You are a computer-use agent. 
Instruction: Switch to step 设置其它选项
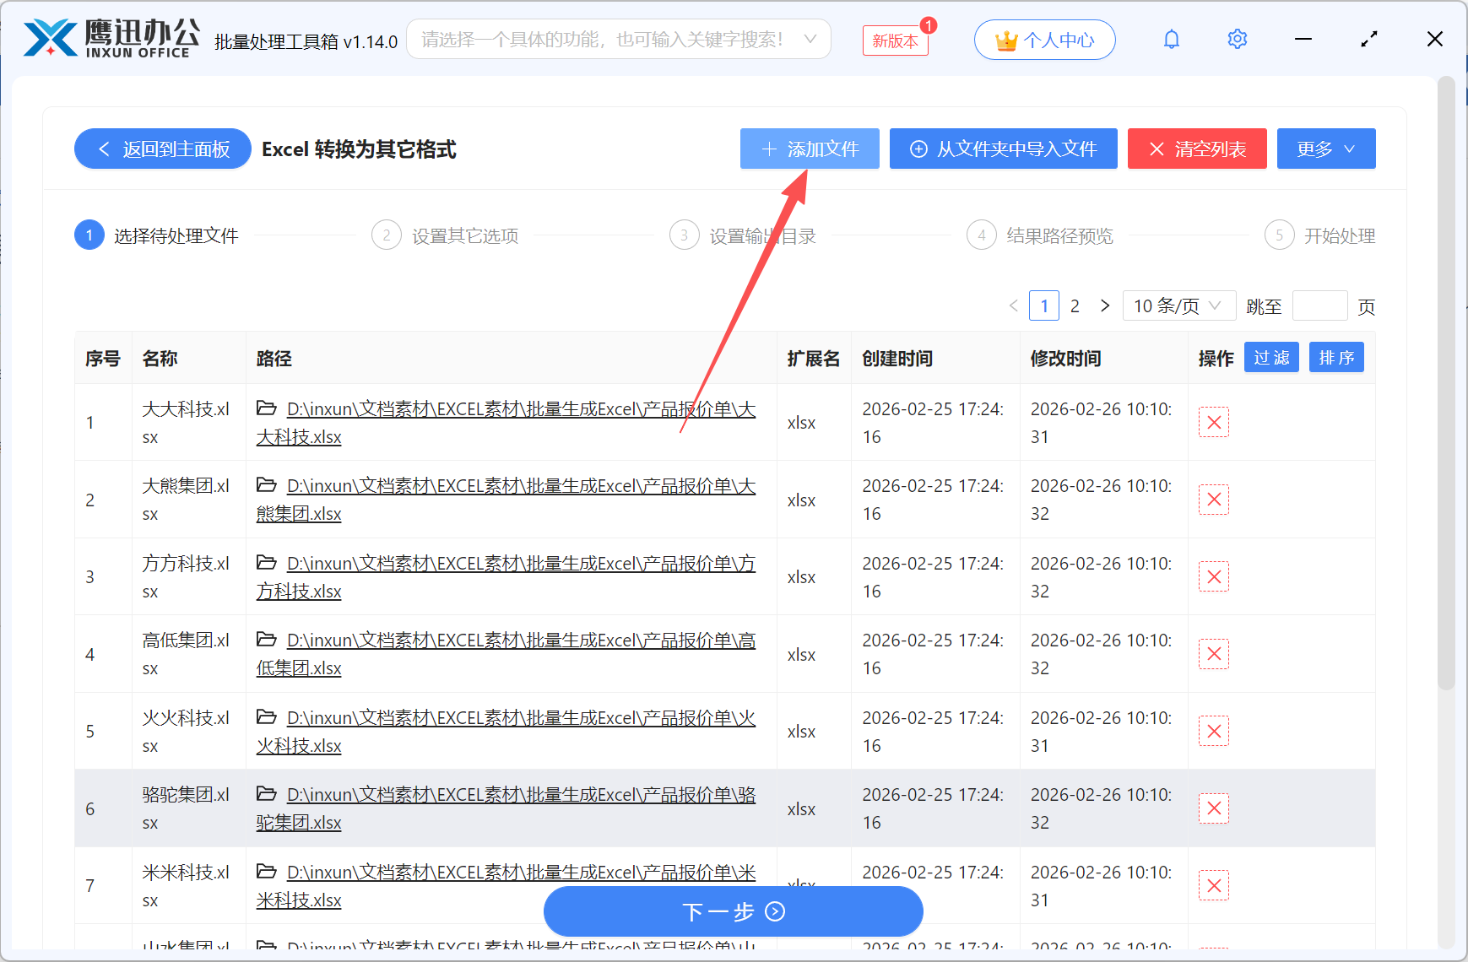point(463,235)
